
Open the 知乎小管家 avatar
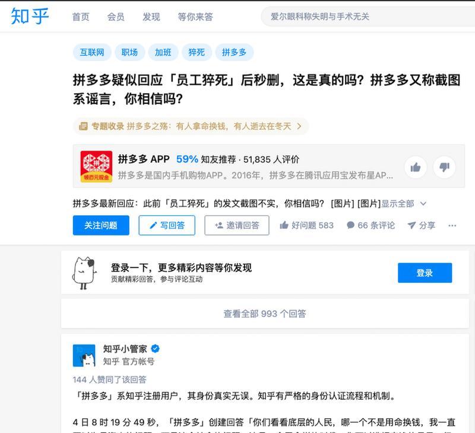(84, 355)
